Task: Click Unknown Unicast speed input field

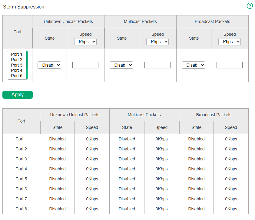Action: click(85, 65)
